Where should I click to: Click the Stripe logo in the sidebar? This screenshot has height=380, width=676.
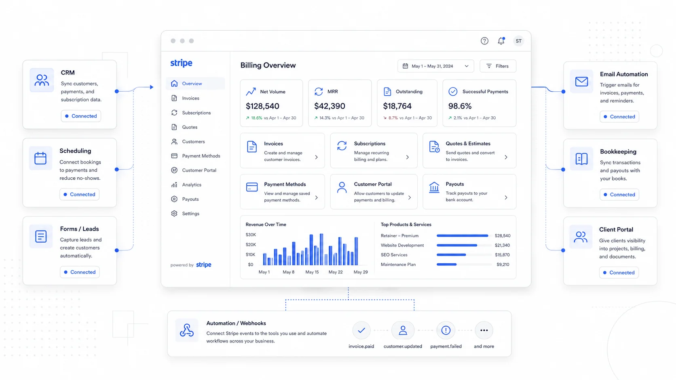(x=181, y=63)
